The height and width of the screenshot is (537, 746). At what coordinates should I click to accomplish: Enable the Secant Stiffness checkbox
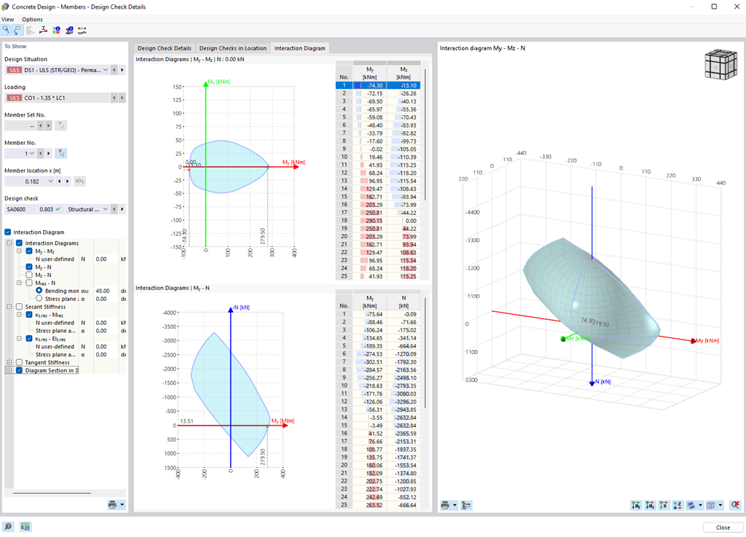click(x=19, y=307)
